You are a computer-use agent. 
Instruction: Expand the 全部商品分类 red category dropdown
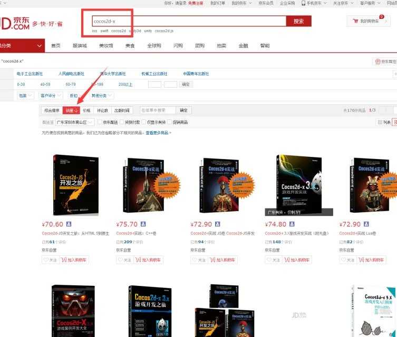[x=22, y=46]
